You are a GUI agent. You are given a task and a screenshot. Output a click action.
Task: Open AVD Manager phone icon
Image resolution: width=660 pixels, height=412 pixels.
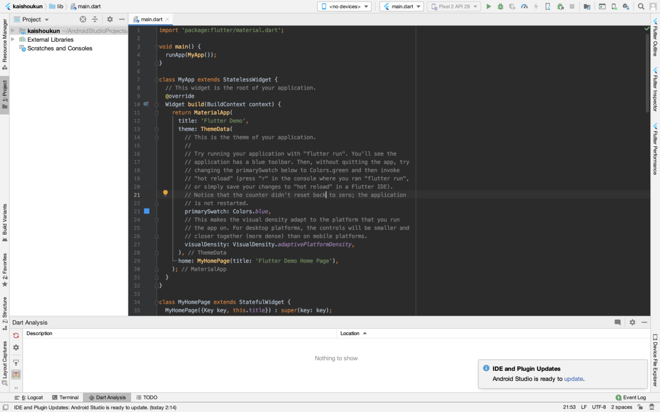[x=614, y=7]
